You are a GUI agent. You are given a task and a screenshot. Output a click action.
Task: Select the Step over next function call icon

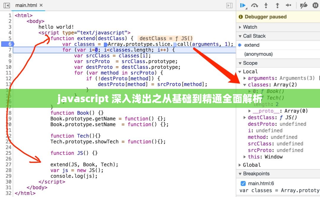[x=255, y=5]
